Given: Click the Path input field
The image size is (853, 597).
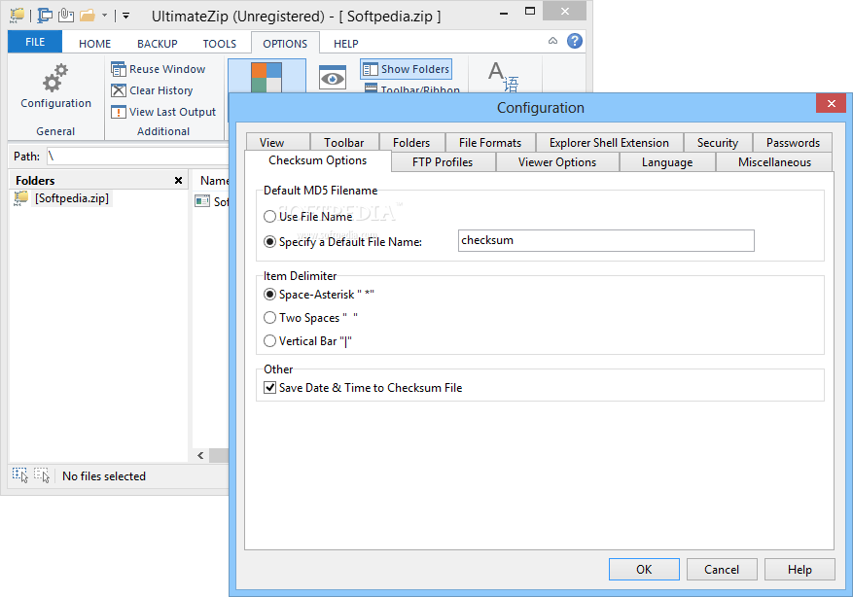Looking at the screenshot, I should coord(138,157).
